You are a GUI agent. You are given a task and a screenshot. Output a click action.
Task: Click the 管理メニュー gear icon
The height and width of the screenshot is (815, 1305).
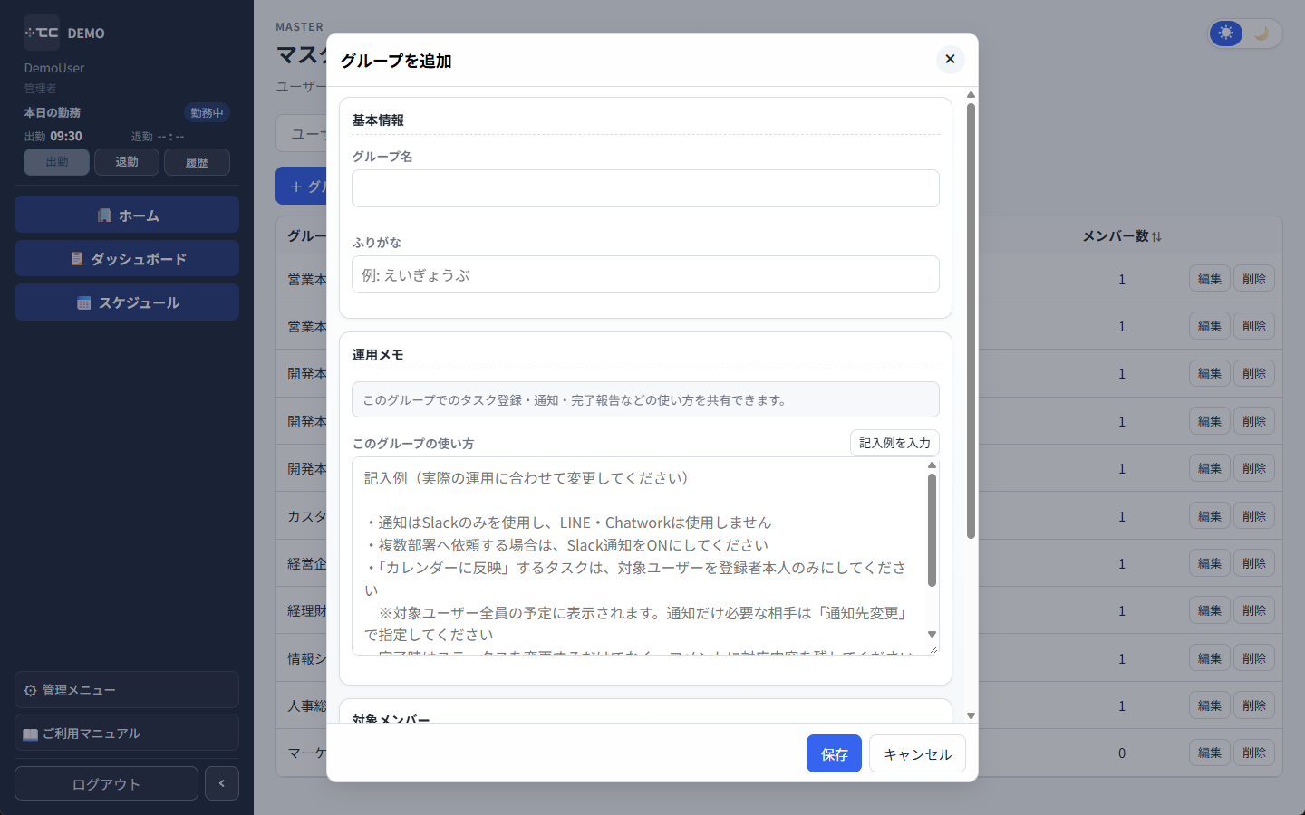click(x=31, y=690)
